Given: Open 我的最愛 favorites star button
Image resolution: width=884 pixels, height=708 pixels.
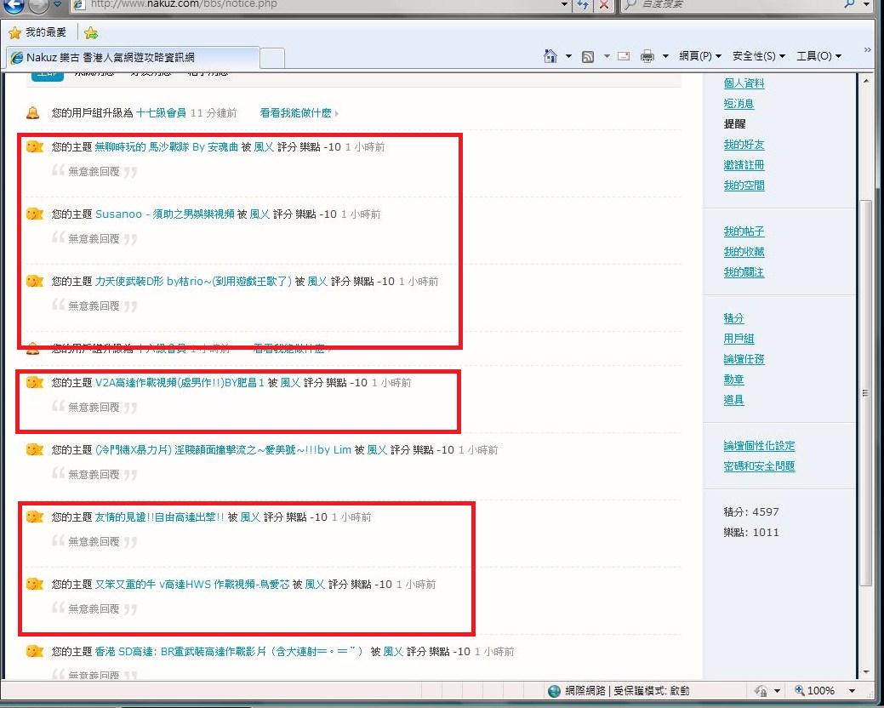Looking at the screenshot, I should click(x=37, y=32).
